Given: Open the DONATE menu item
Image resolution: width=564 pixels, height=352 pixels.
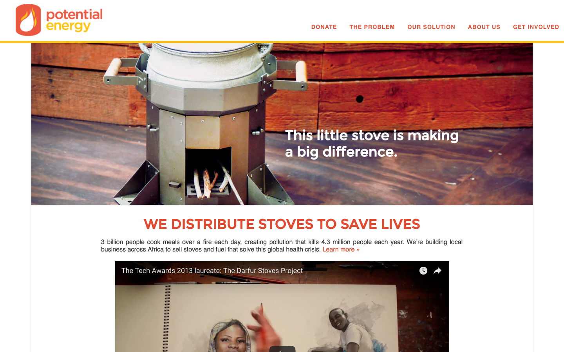Looking at the screenshot, I should tap(324, 27).
